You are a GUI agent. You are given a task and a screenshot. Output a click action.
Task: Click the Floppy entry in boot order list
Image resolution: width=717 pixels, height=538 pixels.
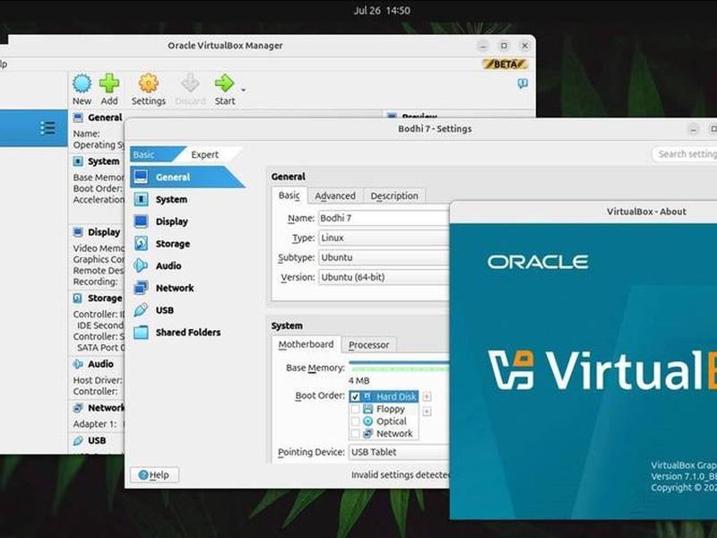[390, 410]
